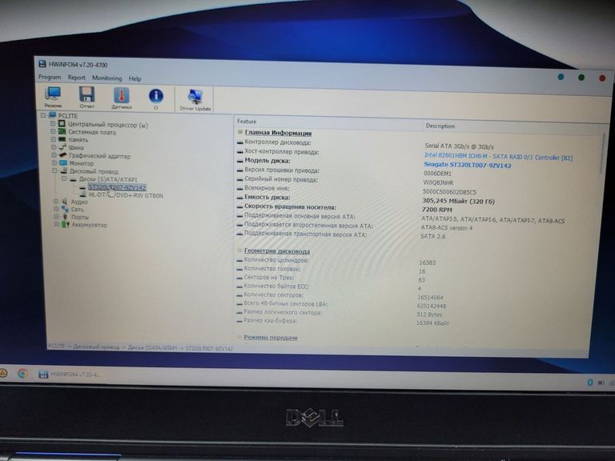Open the Intel 82801HBM ICH8-M SATA RAID Controller link

coord(498,156)
